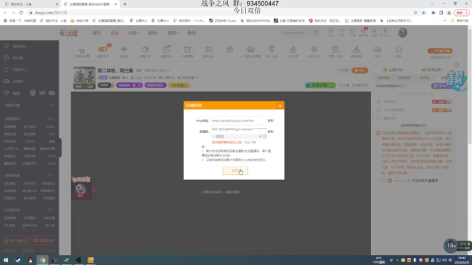
Task: Go to 首页 in Douyu navigation
Action: (x=97, y=33)
